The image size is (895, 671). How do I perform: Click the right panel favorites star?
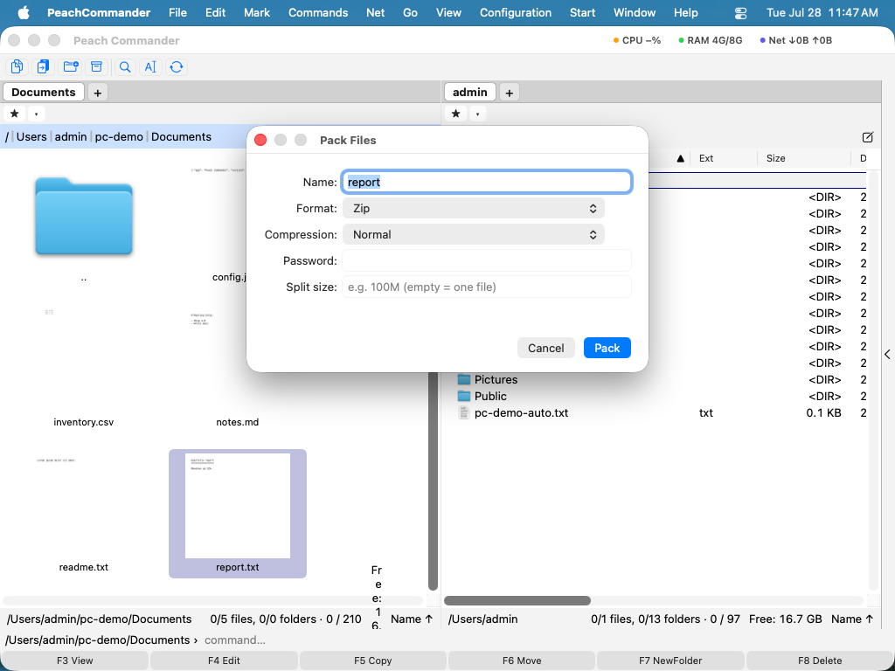click(455, 114)
